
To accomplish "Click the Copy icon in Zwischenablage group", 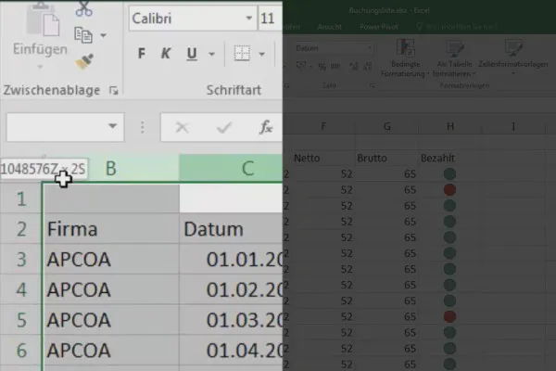I will [x=83, y=35].
